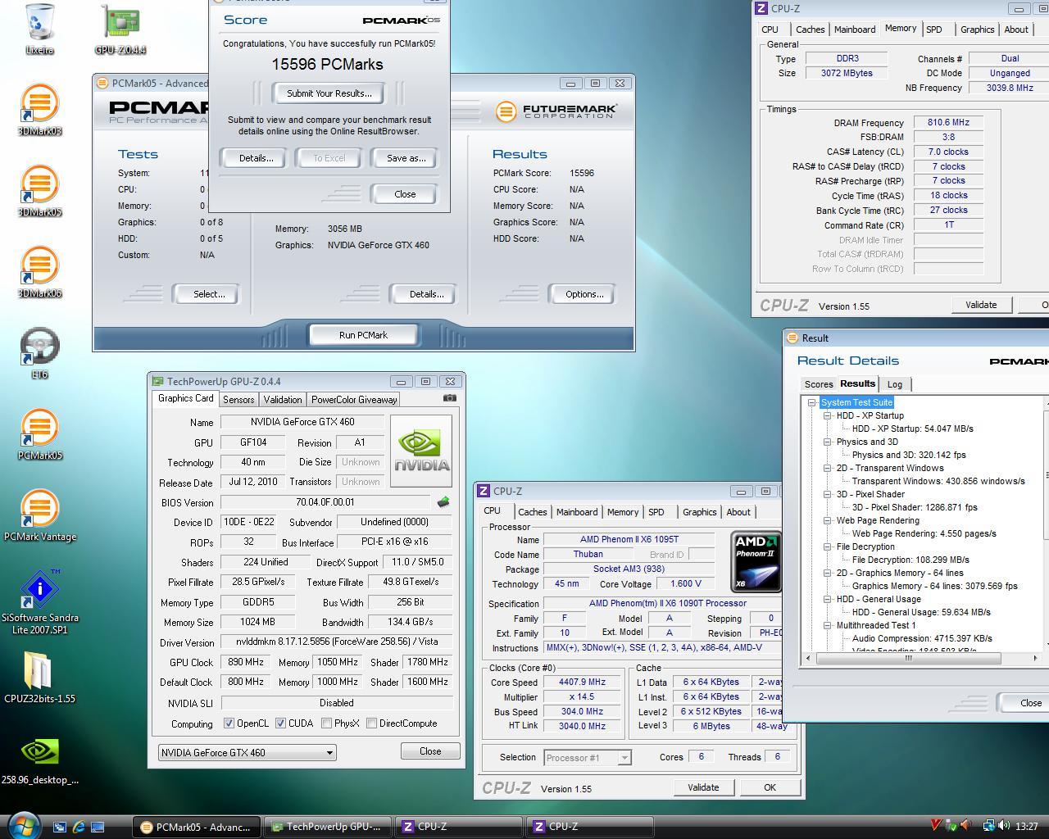The width and height of the screenshot is (1049, 839).
Task: Toggle the OpenCL checkbox in GPU-Z
Action: (229, 723)
